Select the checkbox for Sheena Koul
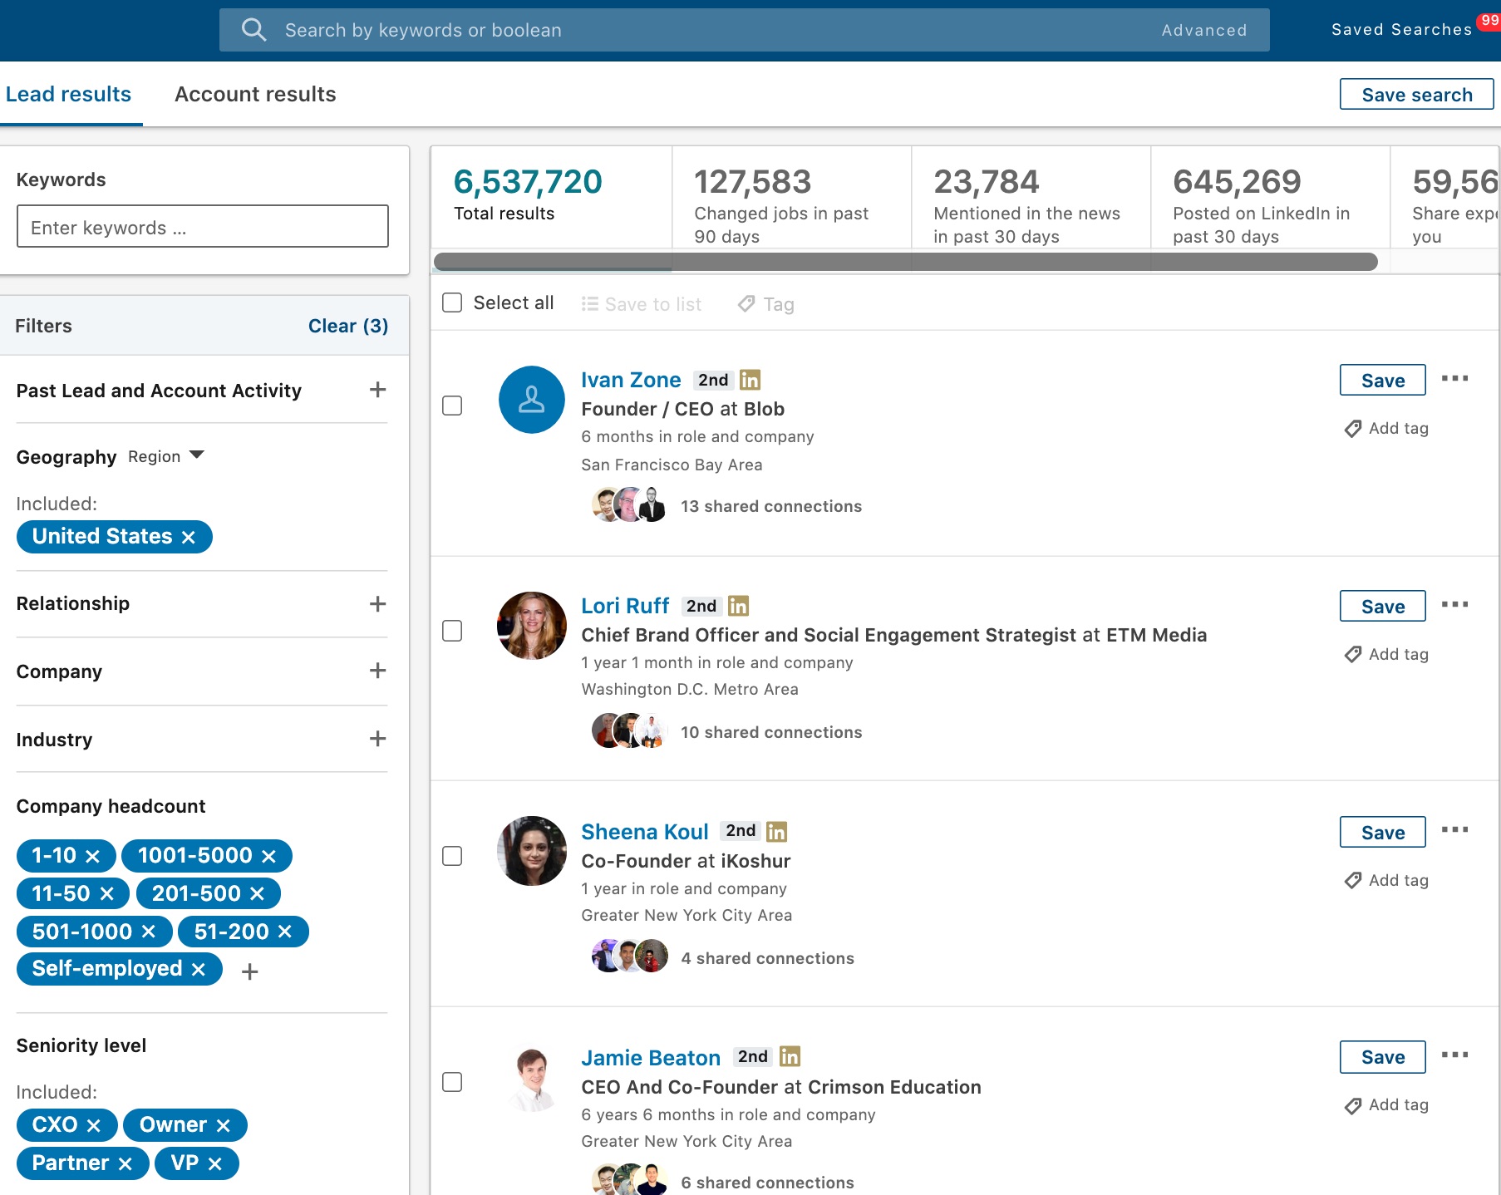Viewport: 1501px width, 1195px height. click(452, 856)
